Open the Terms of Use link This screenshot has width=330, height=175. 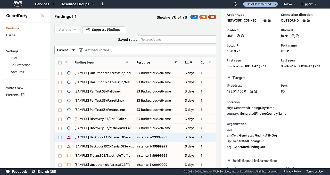tap(315, 172)
